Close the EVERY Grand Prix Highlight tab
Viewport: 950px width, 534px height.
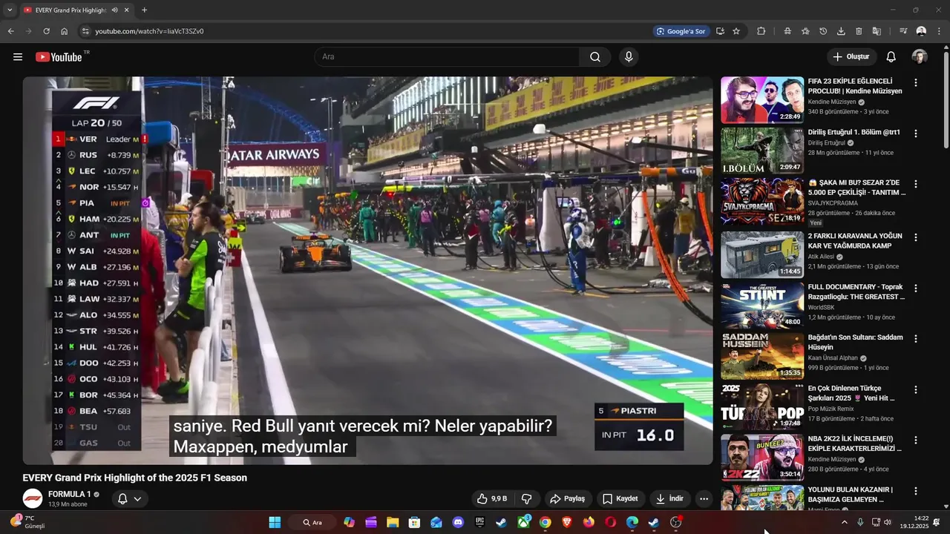pyautogui.click(x=127, y=10)
